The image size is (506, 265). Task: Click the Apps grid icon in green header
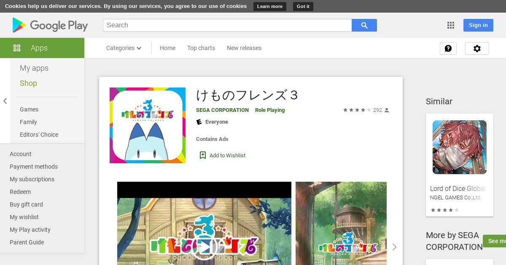click(17, 48)
